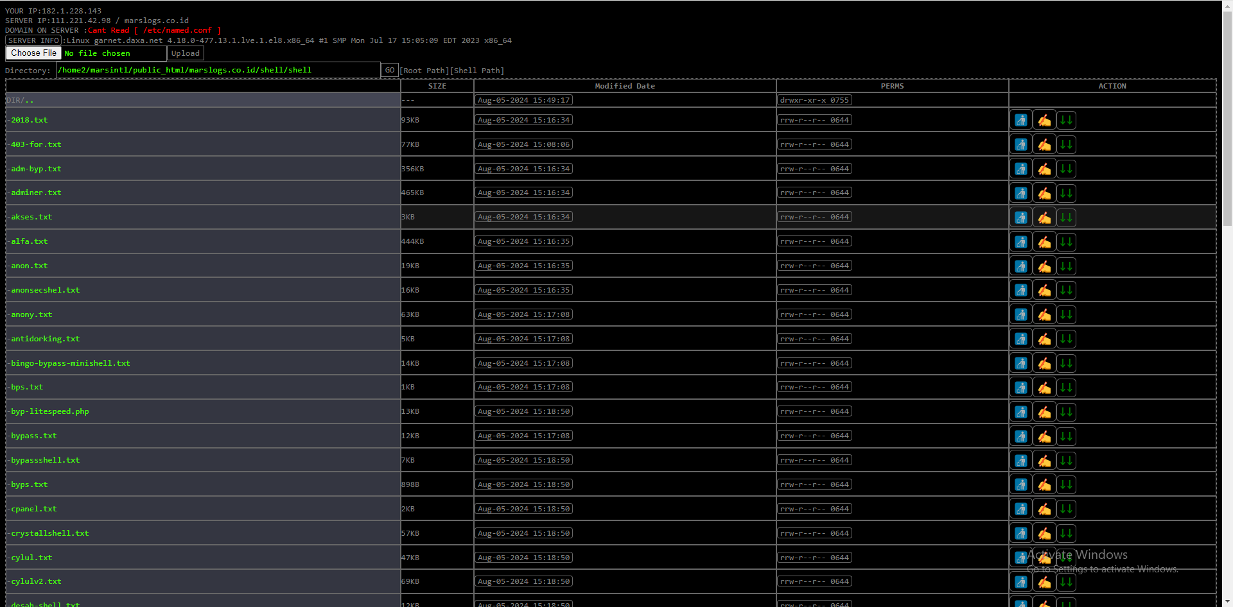The width and height of the screenshot is (1233, 607).
Task: Delete byps.txt using the trash icon
Action: click(x=1021, y=484)
